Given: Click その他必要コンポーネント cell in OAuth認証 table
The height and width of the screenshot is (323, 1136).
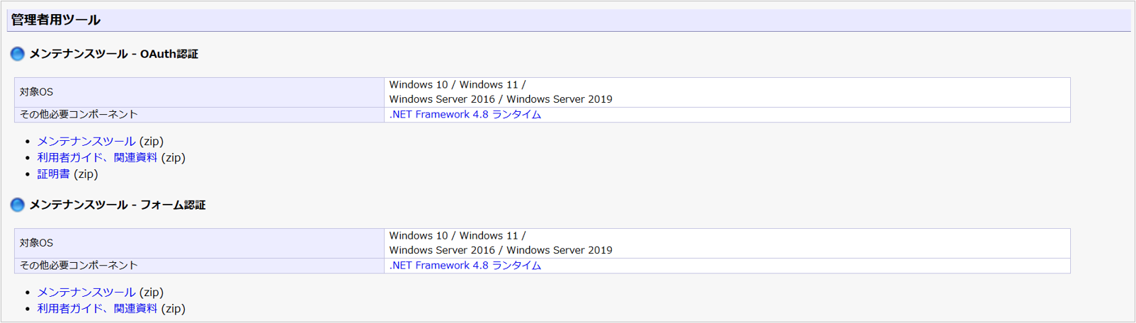Looking at the screenshot, I should pyautogui.click(x=79, y=115).
